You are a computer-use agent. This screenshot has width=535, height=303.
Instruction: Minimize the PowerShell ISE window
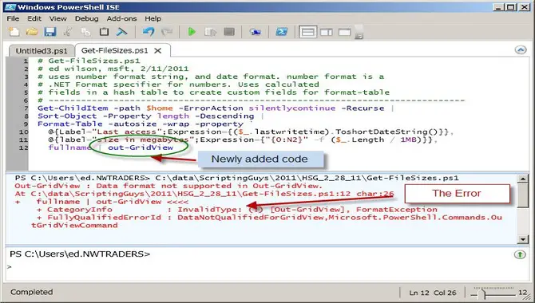pos(498,7)
